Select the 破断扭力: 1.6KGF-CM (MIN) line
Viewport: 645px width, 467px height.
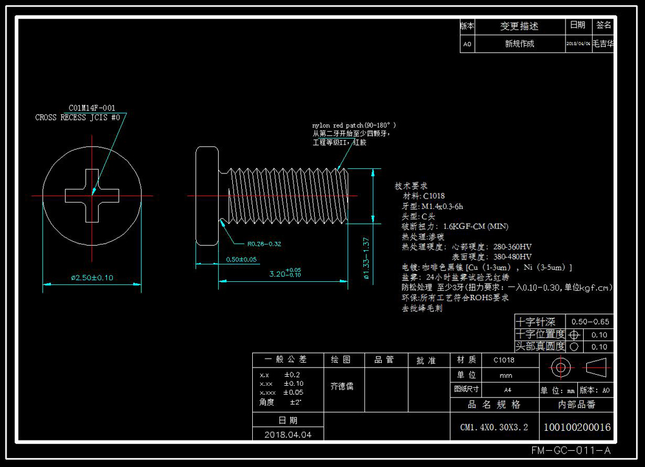click(455, 226)
